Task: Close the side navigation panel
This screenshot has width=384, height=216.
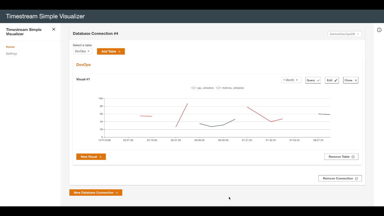Action: pyautogui.click(x=54, y=29)
